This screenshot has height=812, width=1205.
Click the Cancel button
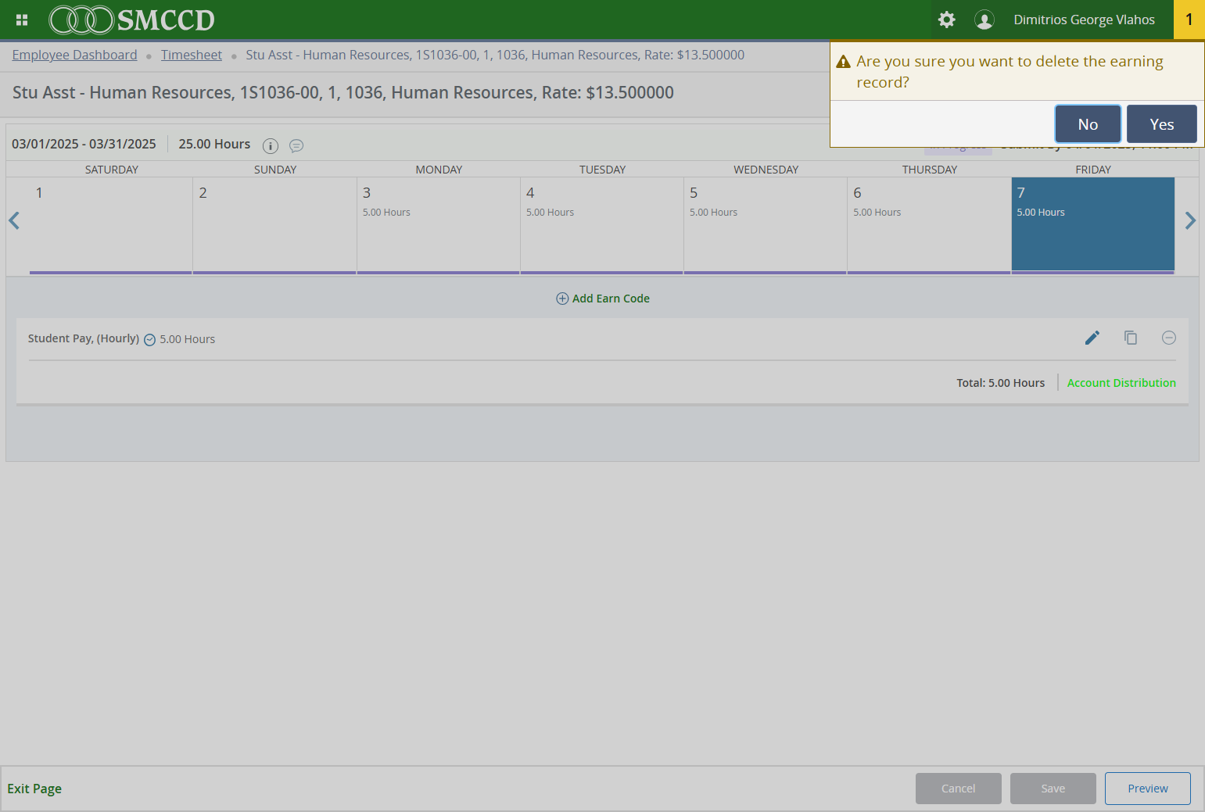pyautogui.click(x=959, y=789)
